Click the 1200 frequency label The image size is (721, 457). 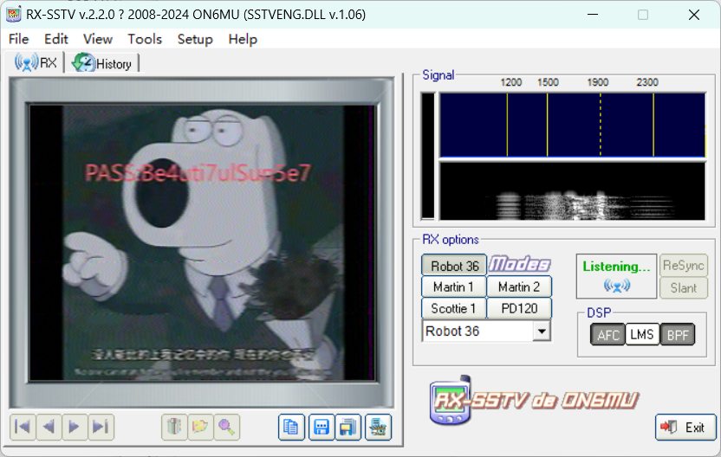pos(511,83)
